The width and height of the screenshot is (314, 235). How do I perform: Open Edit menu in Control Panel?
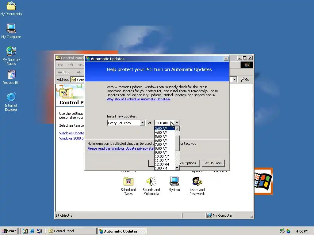coord(71,65)
